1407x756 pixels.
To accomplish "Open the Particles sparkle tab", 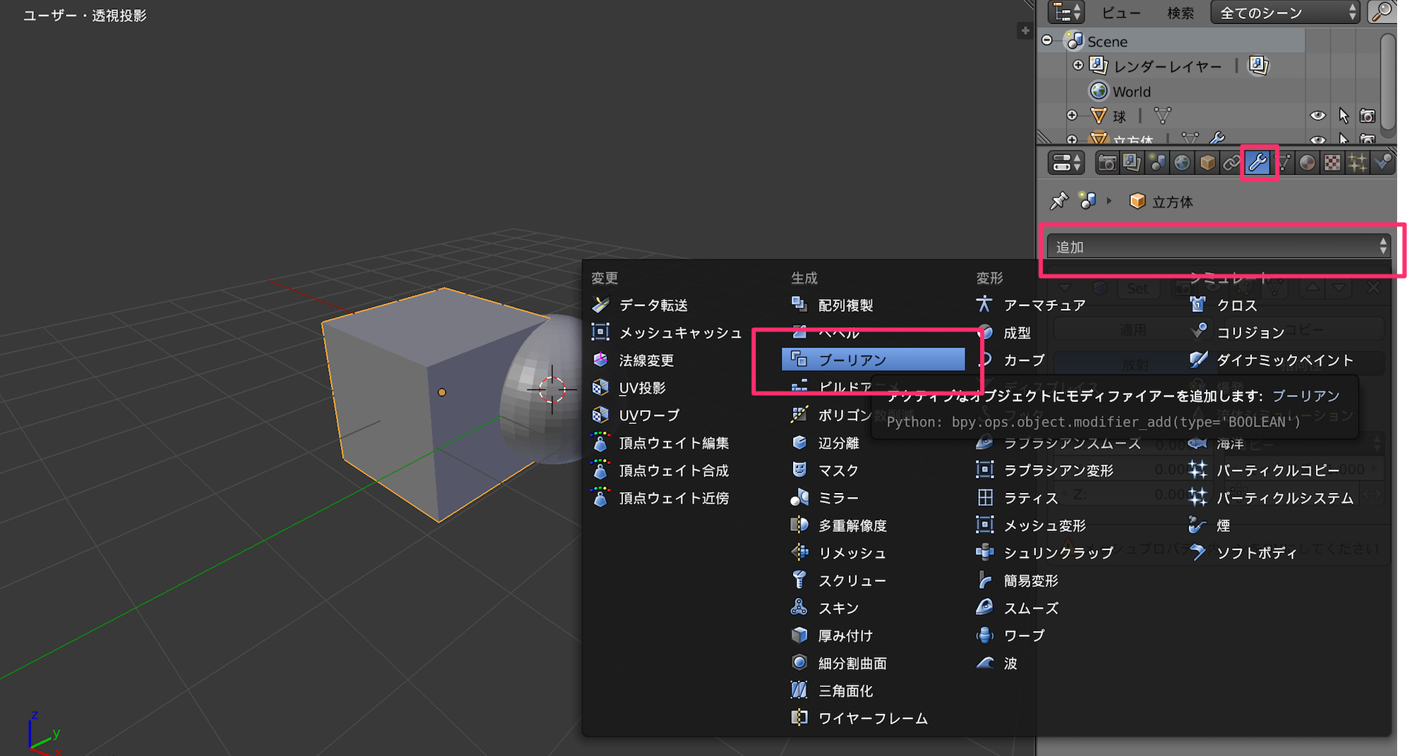I will 1357,163.
